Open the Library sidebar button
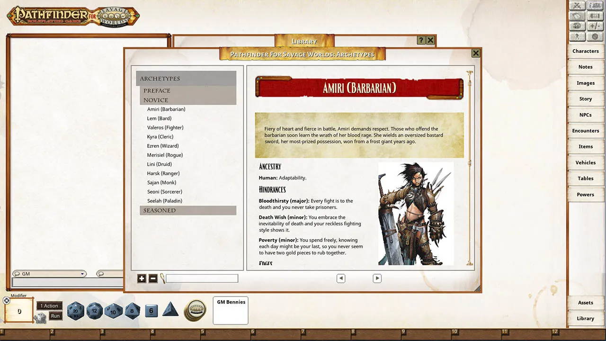Viewport: 606px width, 341px height. [x=586, y=319]
